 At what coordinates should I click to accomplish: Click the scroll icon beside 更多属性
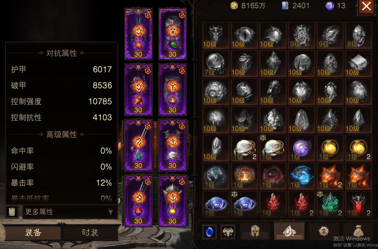pos(12,212)
